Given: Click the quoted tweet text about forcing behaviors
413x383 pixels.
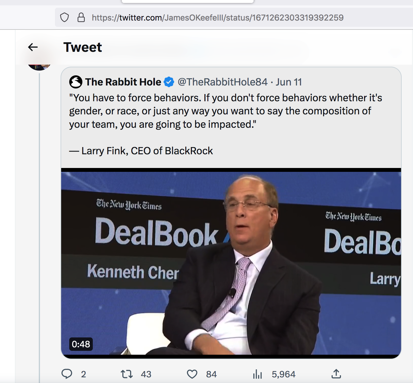Looking at the screenshot, I should coord(225,111).
